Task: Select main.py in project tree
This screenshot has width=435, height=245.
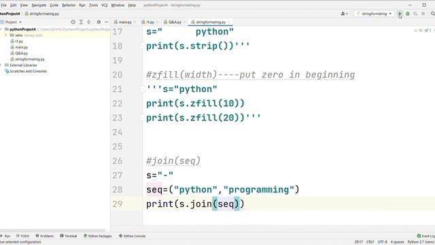Action: (x=21, y=47)
